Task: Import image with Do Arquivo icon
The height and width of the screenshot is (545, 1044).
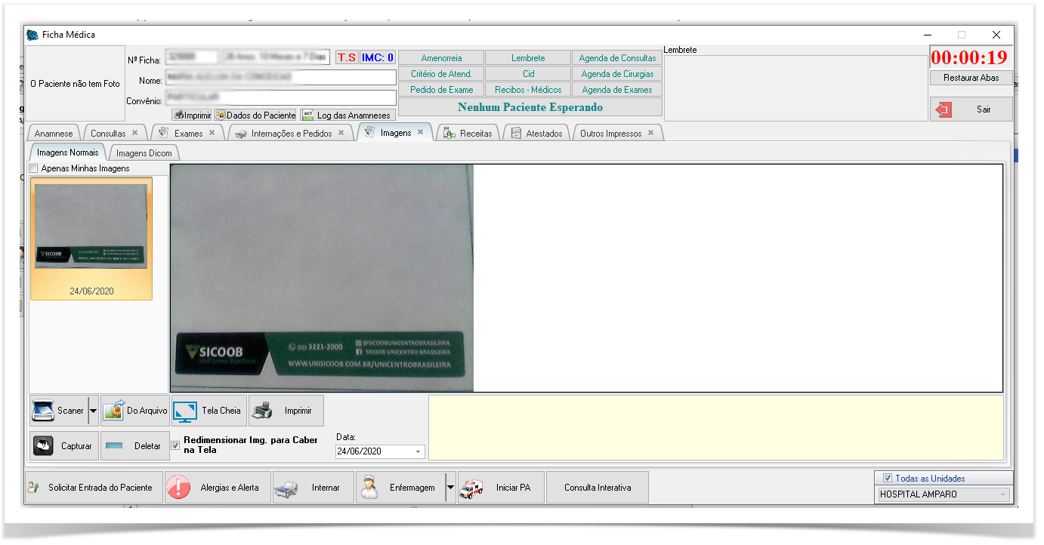Action: (113, 411)
